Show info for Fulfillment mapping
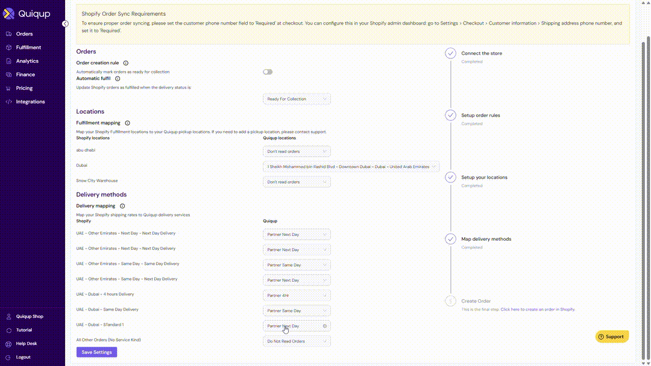 point(127,123)
